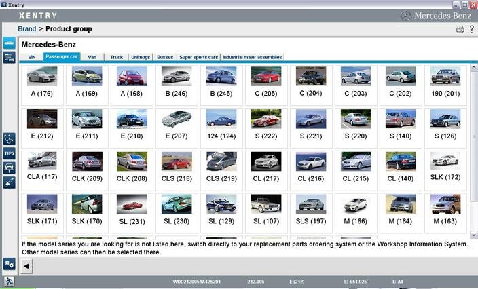Open the Unimogs tab
This screenshot has width=478, height=289.
click(x=141, y=57)
